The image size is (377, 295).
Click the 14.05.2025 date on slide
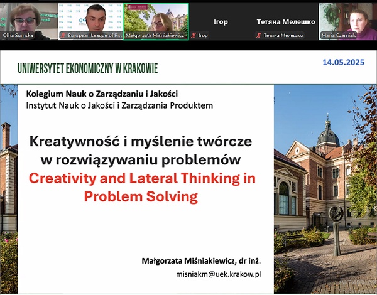pyautogui.click(x=344, y=63)
